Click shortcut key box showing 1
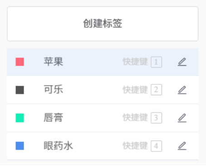Viewport: 206px width, 166px height. pyautogui.click(x=156, y=62)
